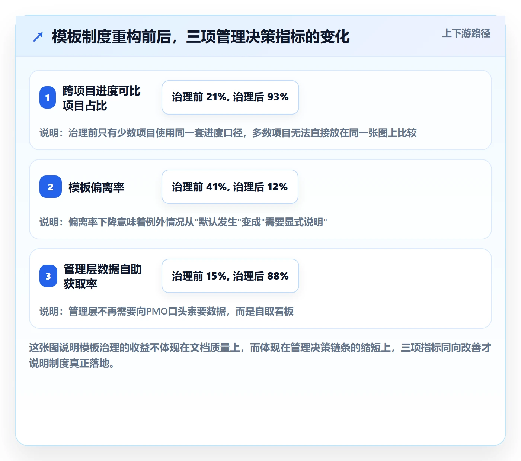Select the 治理前 41%, 治理后 12% value box

[230, 187]
